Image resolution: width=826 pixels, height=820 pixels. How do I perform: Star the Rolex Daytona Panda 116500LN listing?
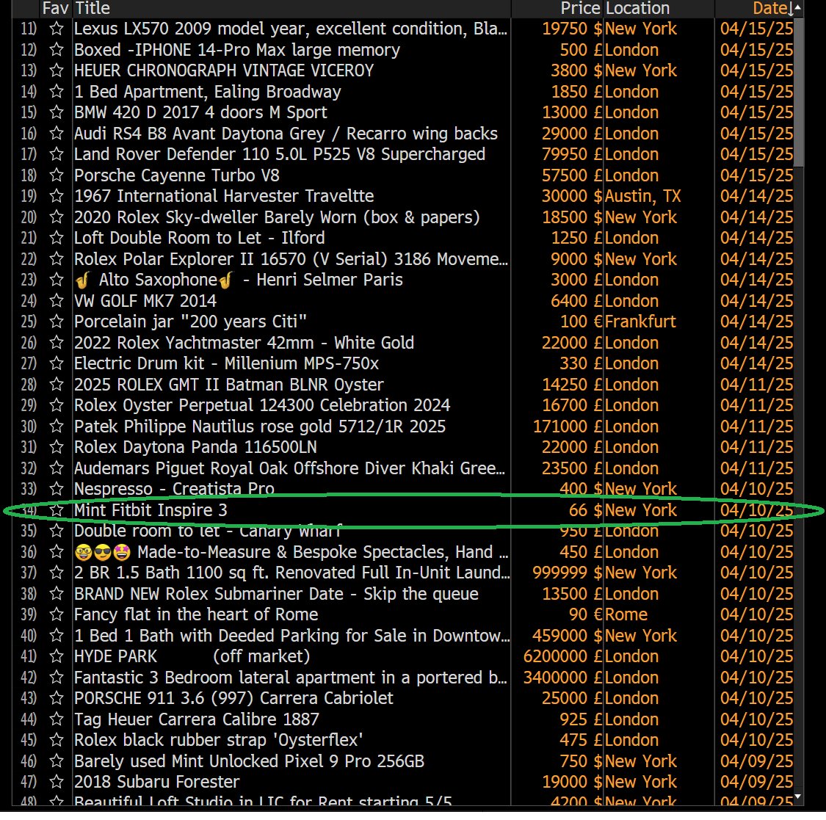[57, 447]
